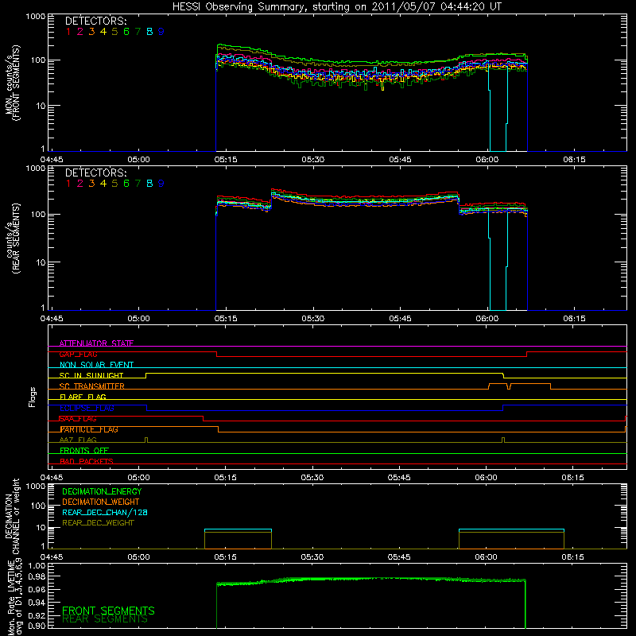Select detector 5 legend in front segments plot
636x636 pixels.
coord(114,32)
